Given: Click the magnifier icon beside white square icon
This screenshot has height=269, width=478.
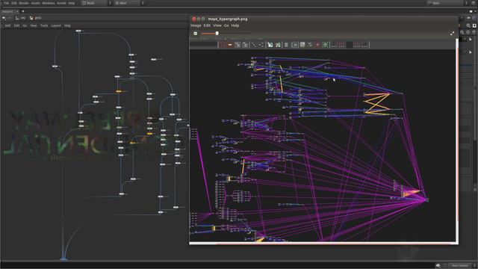Looking at the screenshot, I should [468, 26].
